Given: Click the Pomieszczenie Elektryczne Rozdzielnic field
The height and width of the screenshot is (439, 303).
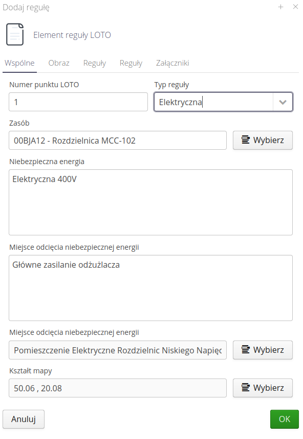Looking at the screenshot, I should click(118, 350).
